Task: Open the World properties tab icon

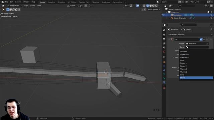Action: 164,52
